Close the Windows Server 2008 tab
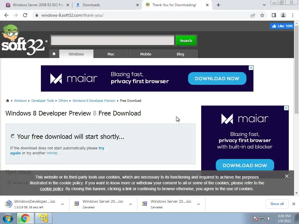Viewport: 299px width, 224px height. click(68, 5)
